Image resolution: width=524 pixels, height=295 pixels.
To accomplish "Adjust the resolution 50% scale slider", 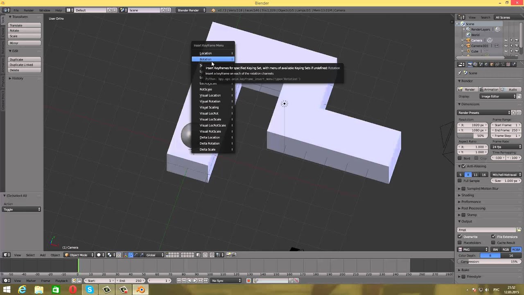I will coord(472,136).
